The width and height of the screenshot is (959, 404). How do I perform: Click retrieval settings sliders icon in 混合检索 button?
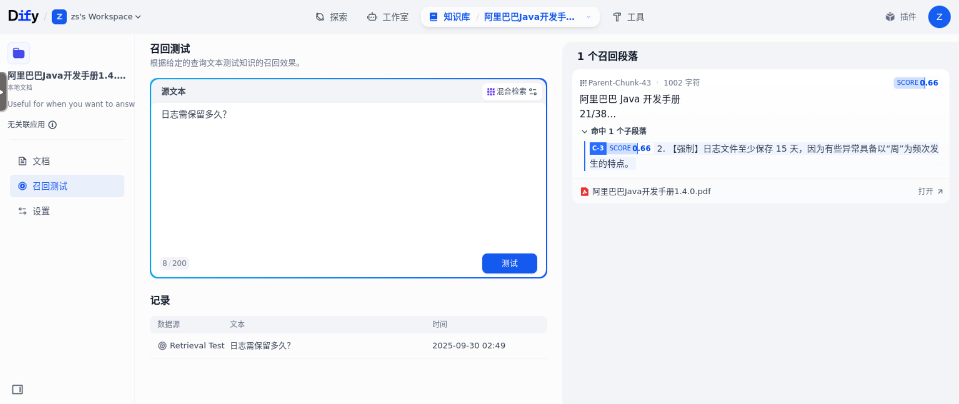pos(533,92)
